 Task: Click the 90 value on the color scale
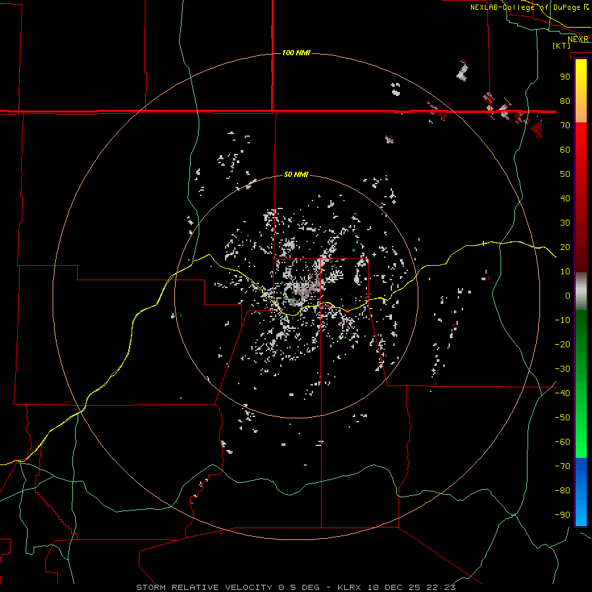[565, 77]
